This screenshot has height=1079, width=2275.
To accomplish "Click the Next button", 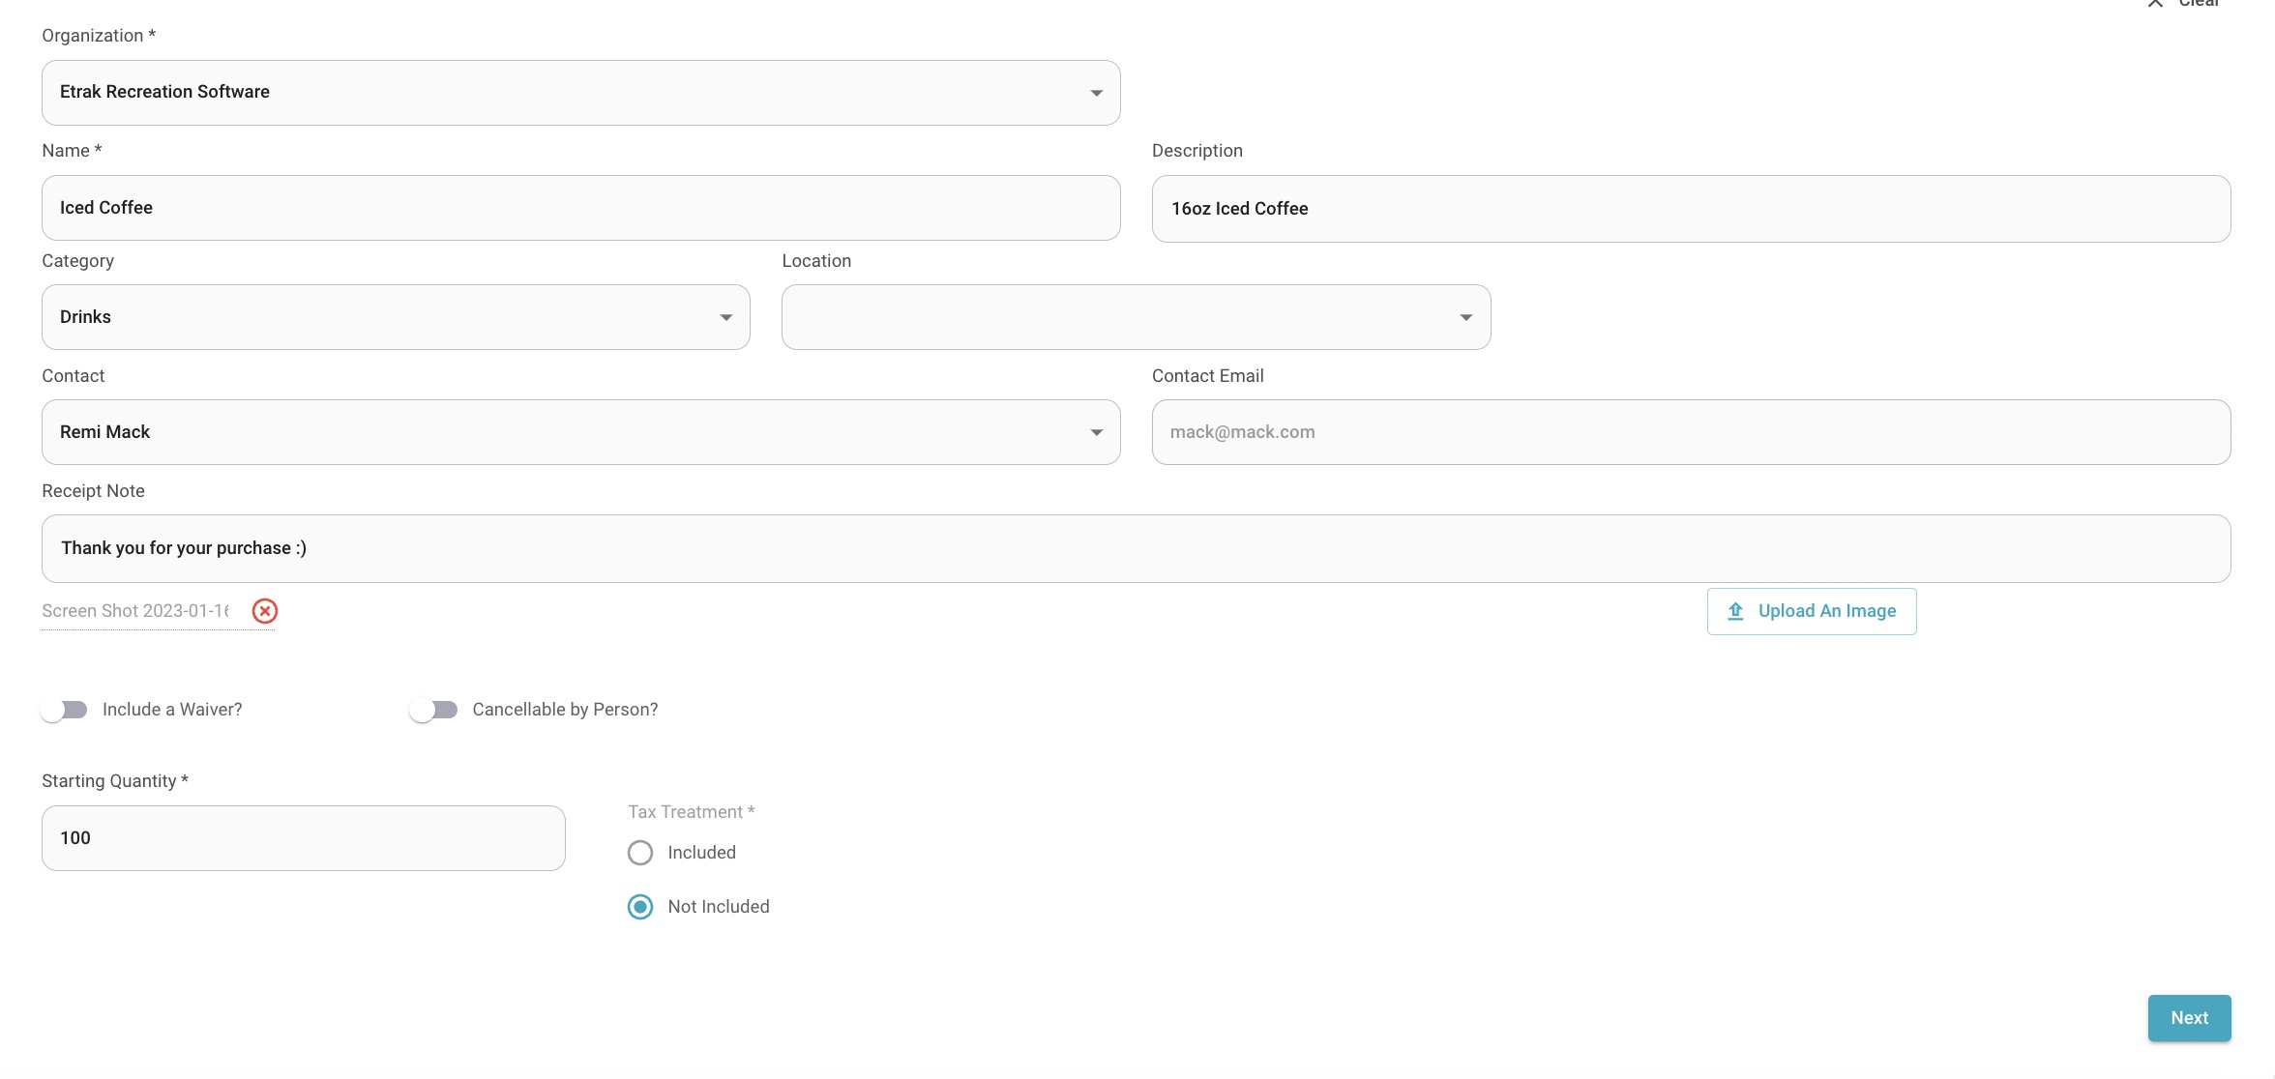I will pyautogui.click(x=2189, y=1018).
